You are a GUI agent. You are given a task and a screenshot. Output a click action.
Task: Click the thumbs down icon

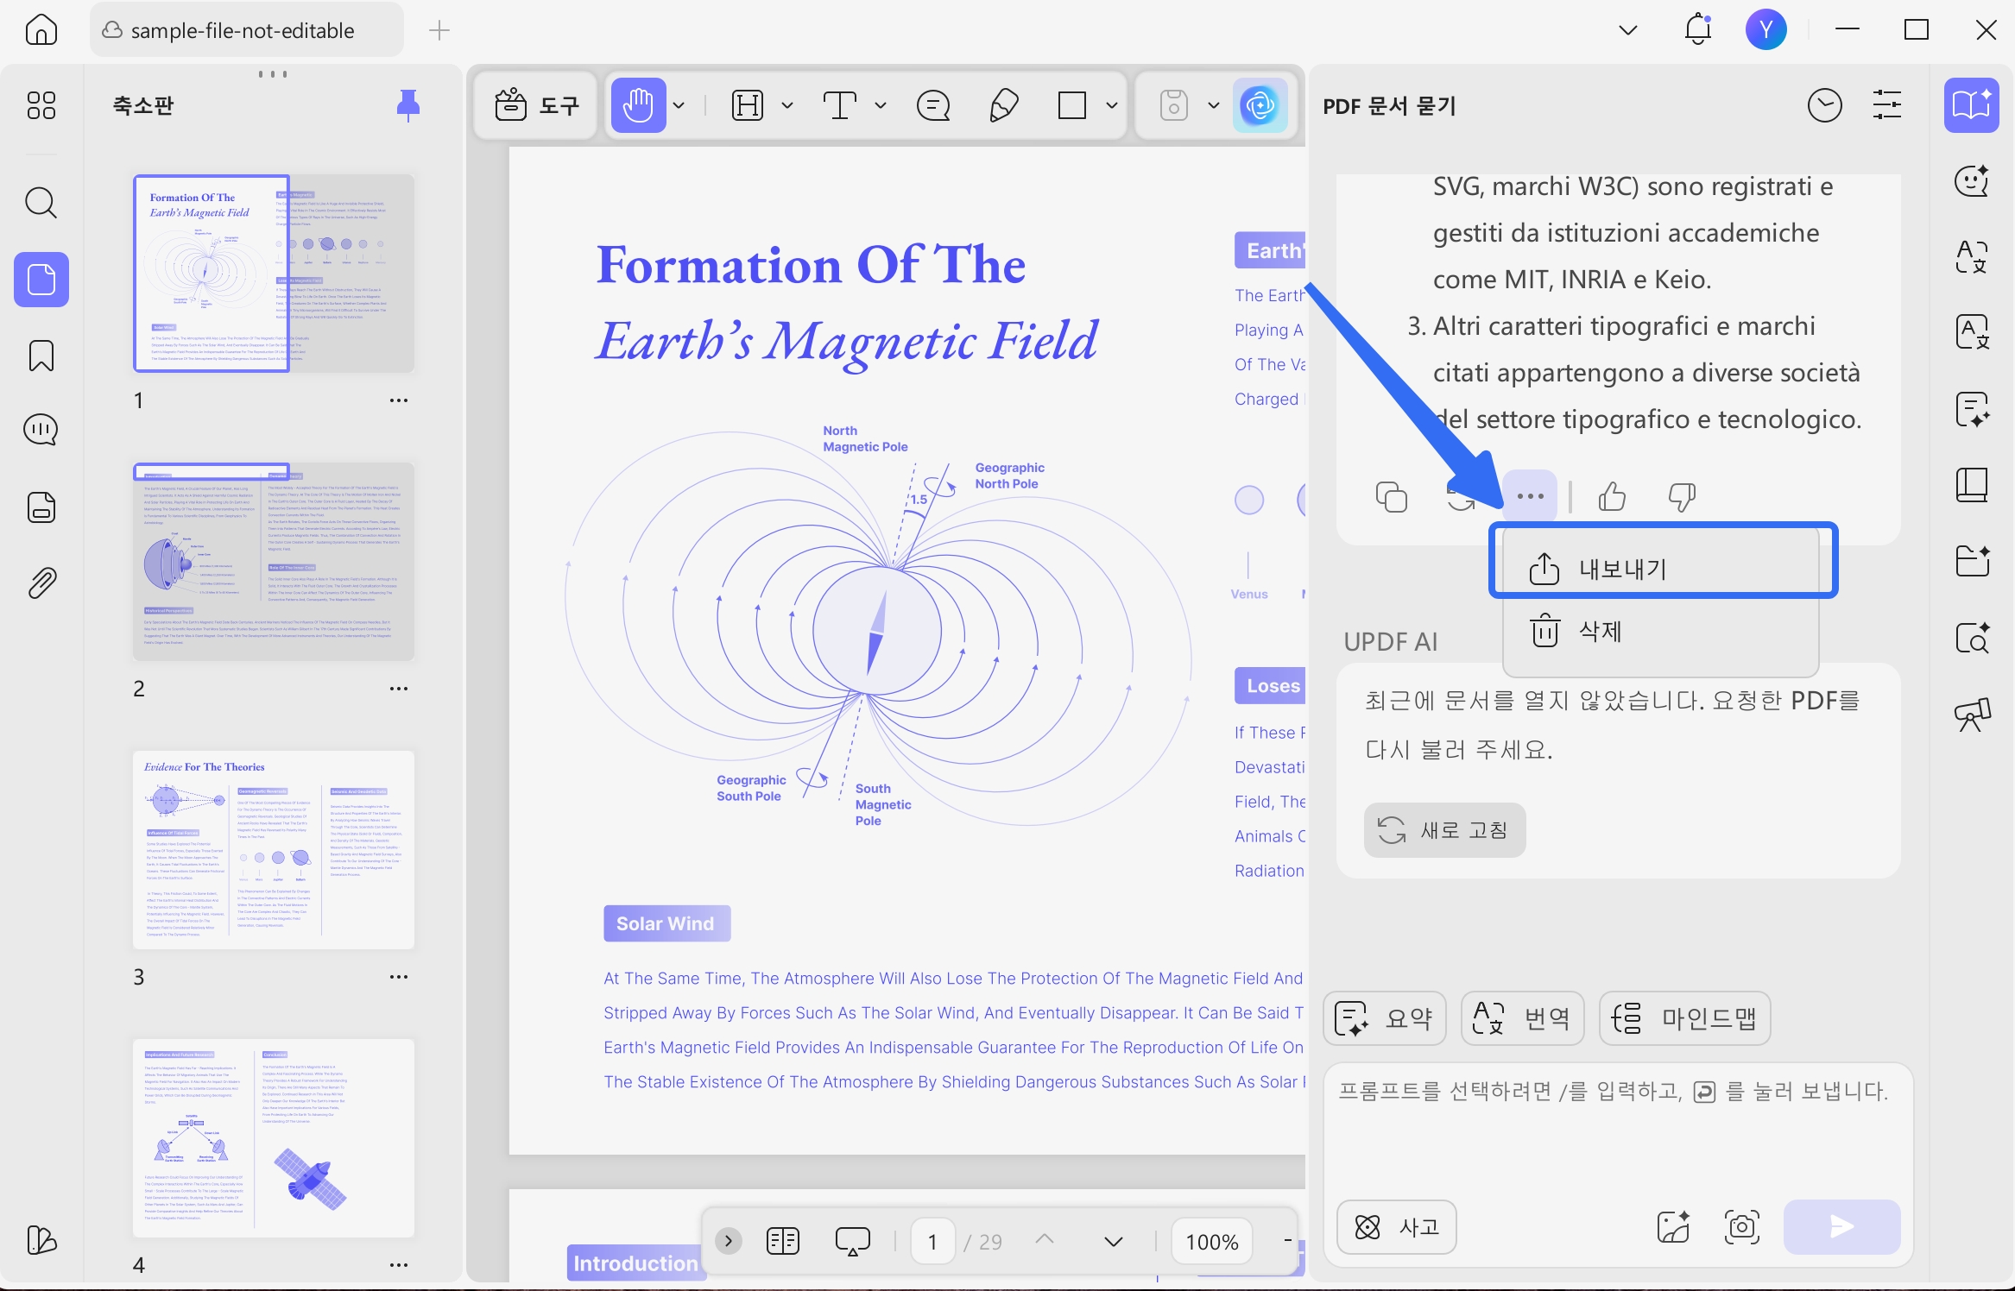click(1681, 497)
